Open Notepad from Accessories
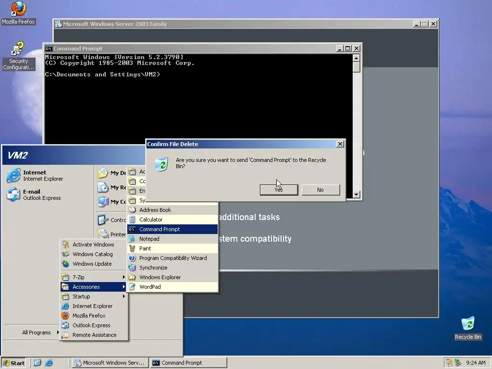Screen dimensions: 492x369 point(172,239)
